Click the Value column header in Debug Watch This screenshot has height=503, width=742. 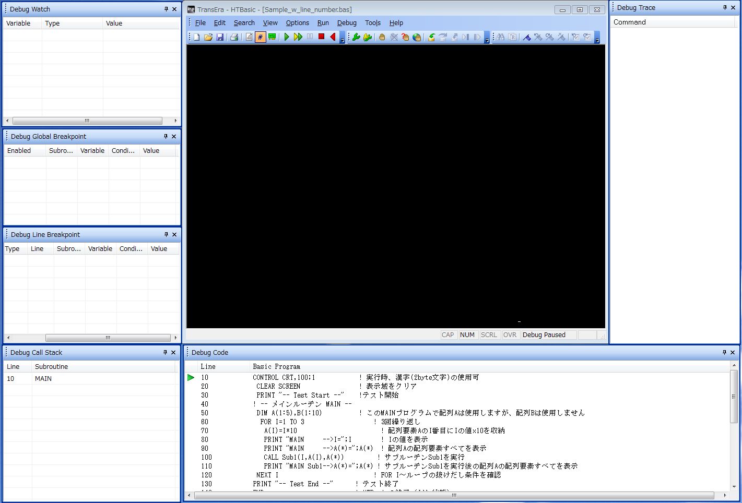[x=141, y=23]
